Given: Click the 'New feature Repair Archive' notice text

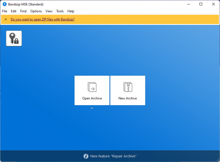Looking at the screenshot, I should 113,156.
